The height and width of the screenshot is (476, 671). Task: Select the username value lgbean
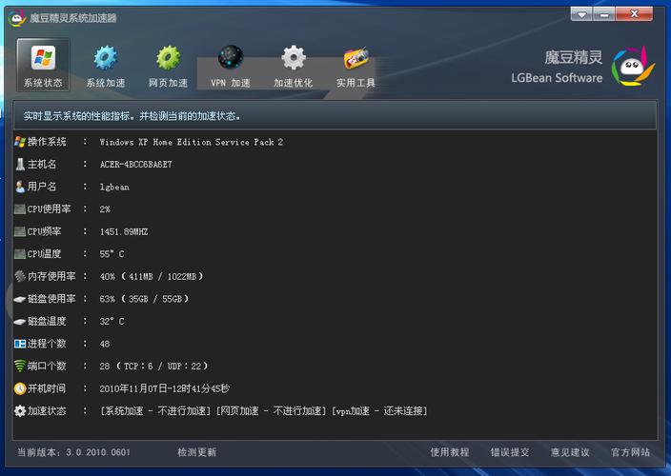[114, 188]
